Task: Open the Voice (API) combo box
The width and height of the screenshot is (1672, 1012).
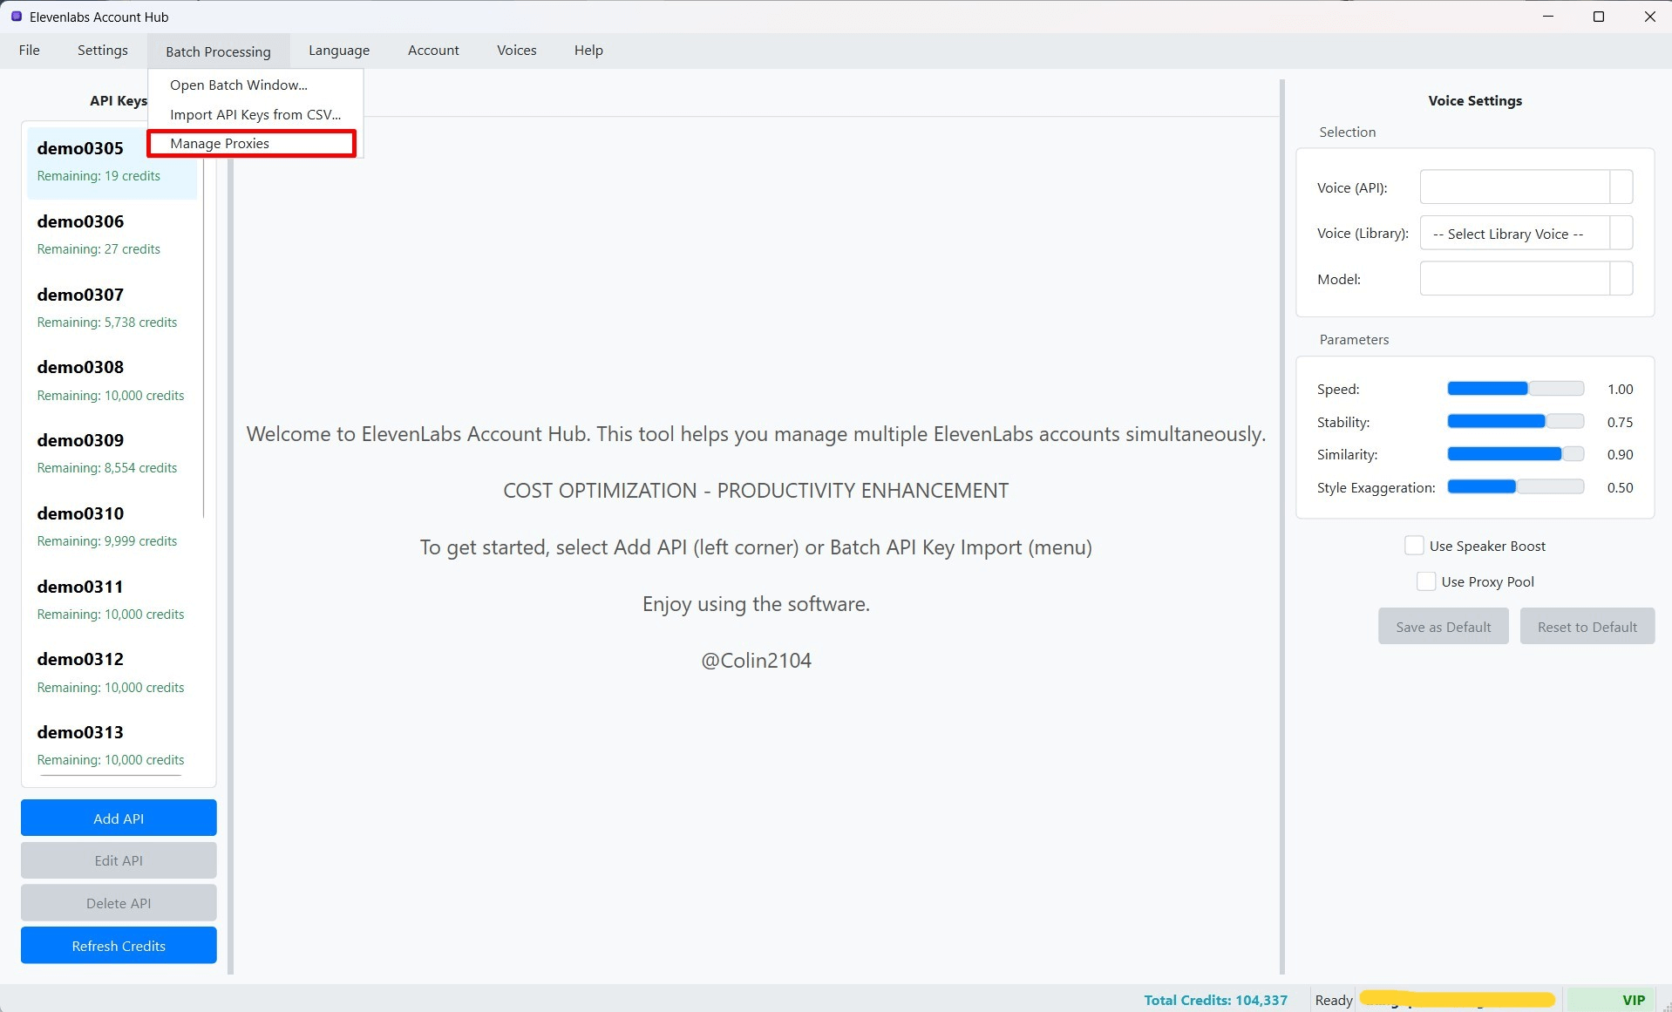Action: pyautogui.click(x=1526, y=187)
